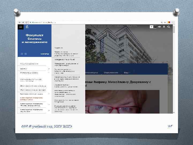Open Маркетинговые коммуникации submenu item
This screenshot has width=193, height=145.
[x=66, y=54]
